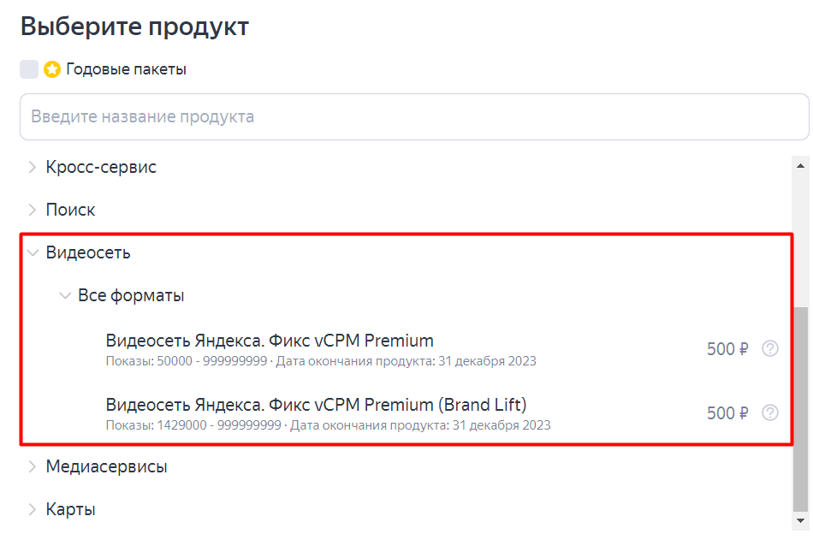Select Фикс vCPM Premium (Brand Lift) product

tap(316, 405)
